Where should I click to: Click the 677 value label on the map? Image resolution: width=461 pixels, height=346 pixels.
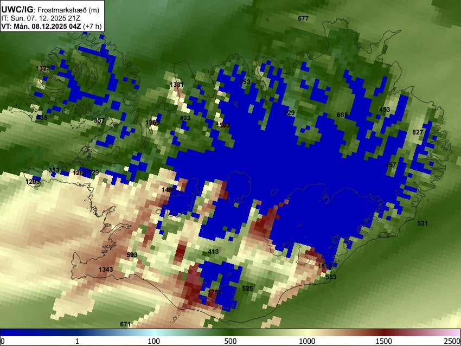[303, 18]
